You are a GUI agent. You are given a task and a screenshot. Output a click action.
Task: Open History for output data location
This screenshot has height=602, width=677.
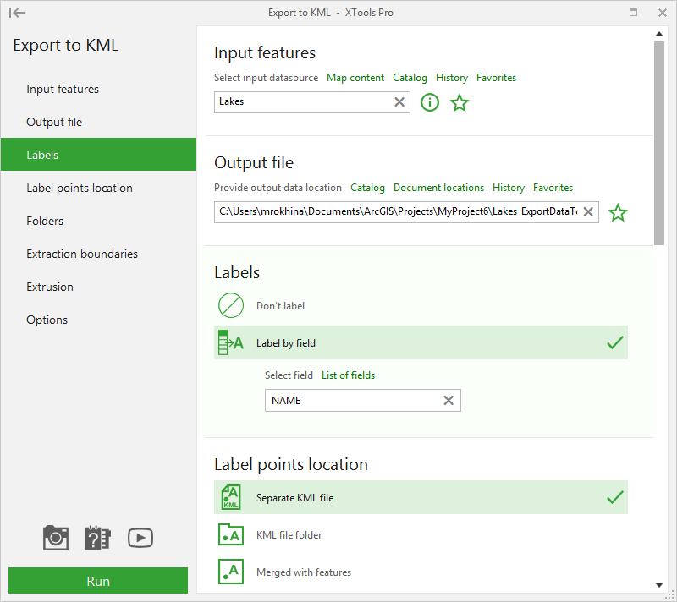[x=508, y=187]
